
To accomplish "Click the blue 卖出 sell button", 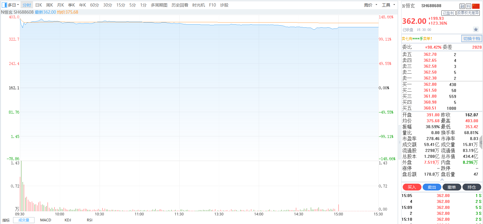I will tap(432, 187).
